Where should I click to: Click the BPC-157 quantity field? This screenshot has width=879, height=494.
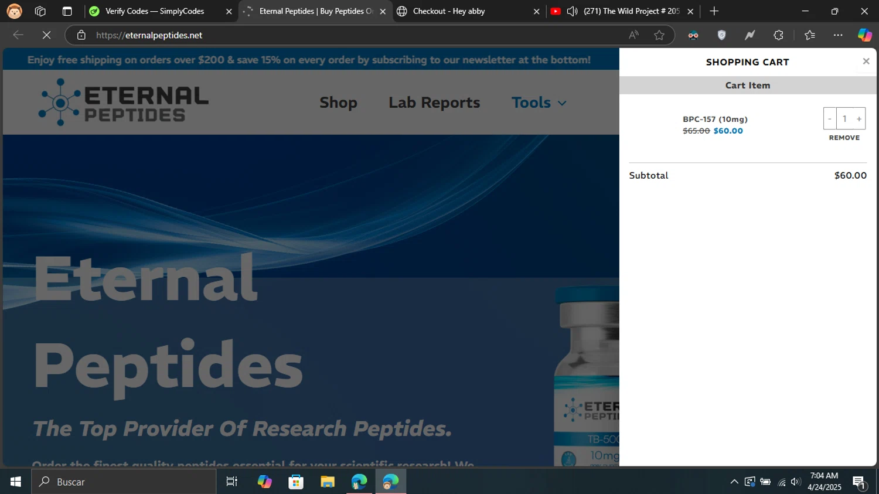pos(844,119)
